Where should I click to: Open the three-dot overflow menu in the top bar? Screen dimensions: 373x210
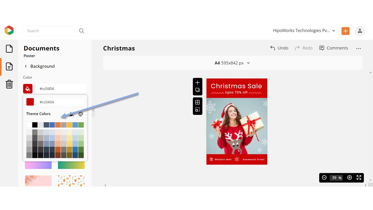coord(358,48)
